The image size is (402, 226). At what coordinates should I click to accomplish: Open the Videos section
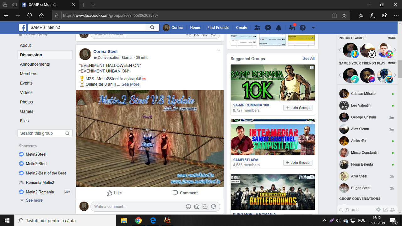[26, 92]
